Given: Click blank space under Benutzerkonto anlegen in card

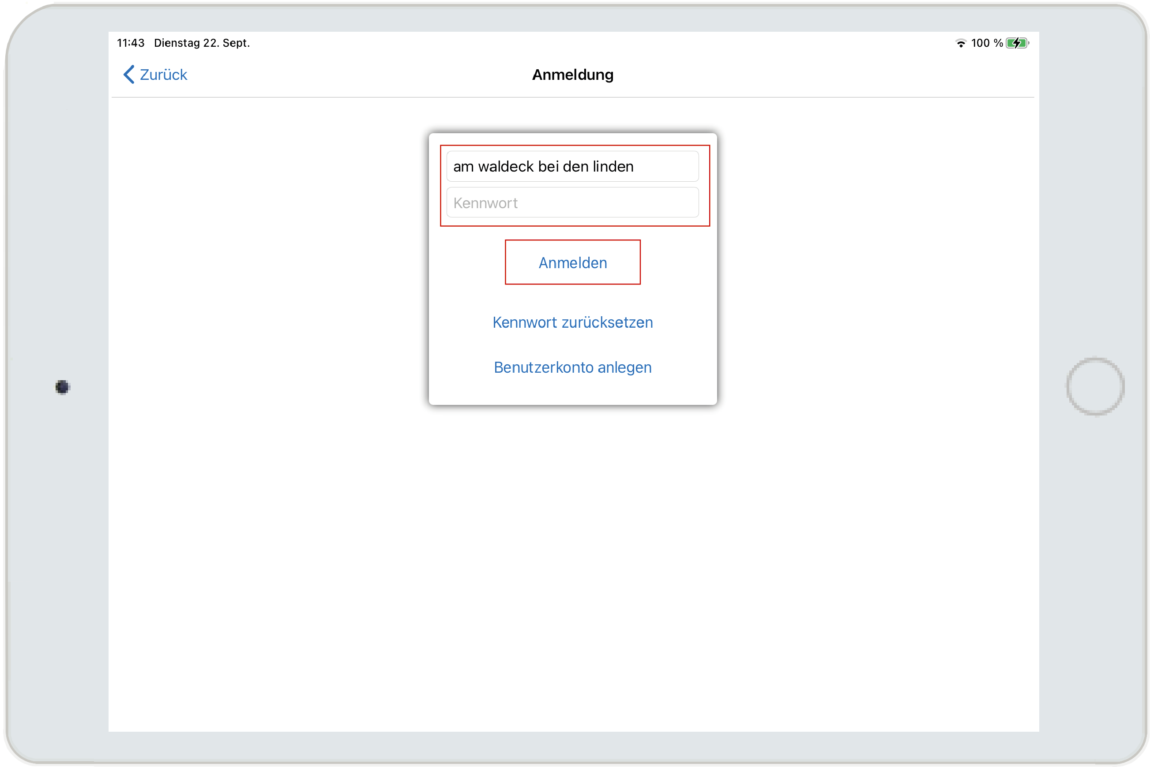Looking at the screenshot, I should (572, 390).
